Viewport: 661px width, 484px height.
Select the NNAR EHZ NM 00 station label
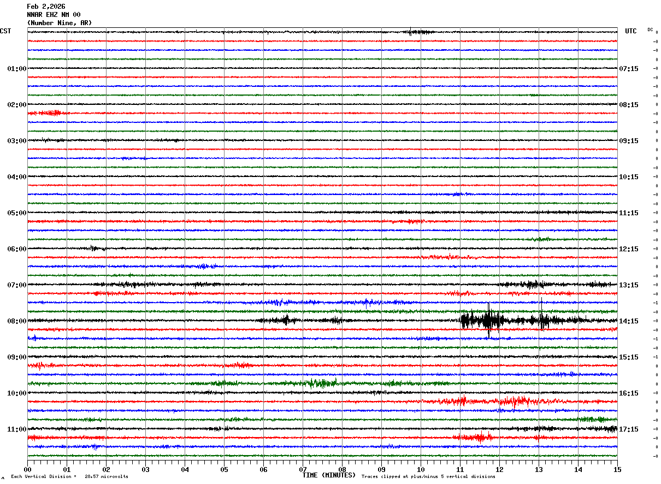pos(54,15)
